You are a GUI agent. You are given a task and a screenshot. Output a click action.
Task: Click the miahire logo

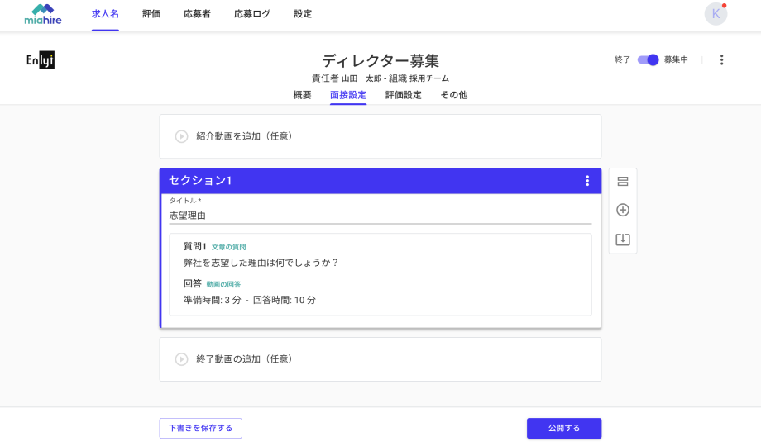(x=43, y=14)
